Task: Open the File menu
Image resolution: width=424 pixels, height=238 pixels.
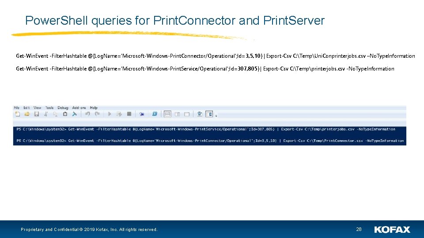Action: 16,108
